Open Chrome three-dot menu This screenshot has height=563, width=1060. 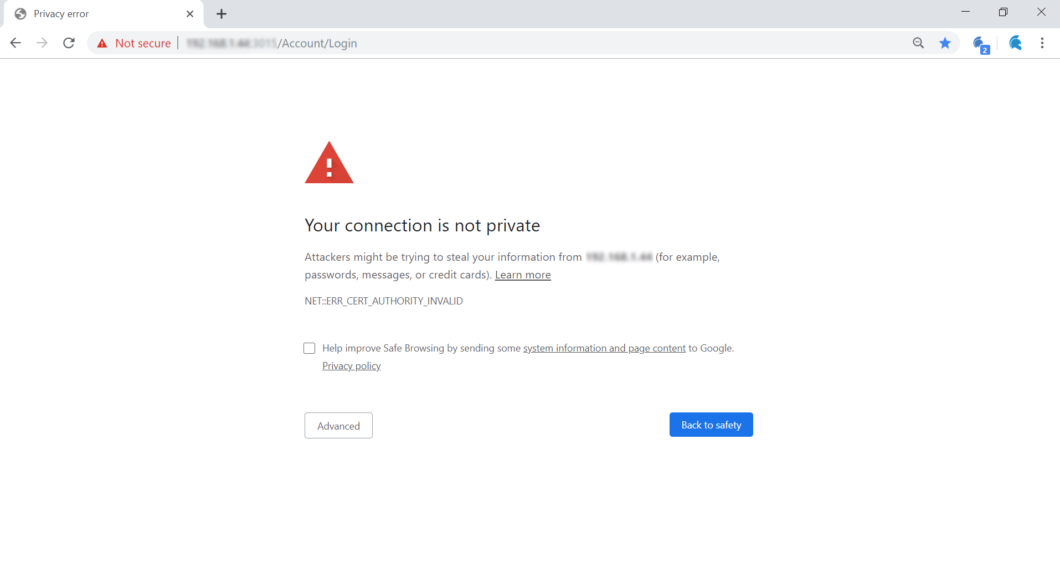[1042, 43]
